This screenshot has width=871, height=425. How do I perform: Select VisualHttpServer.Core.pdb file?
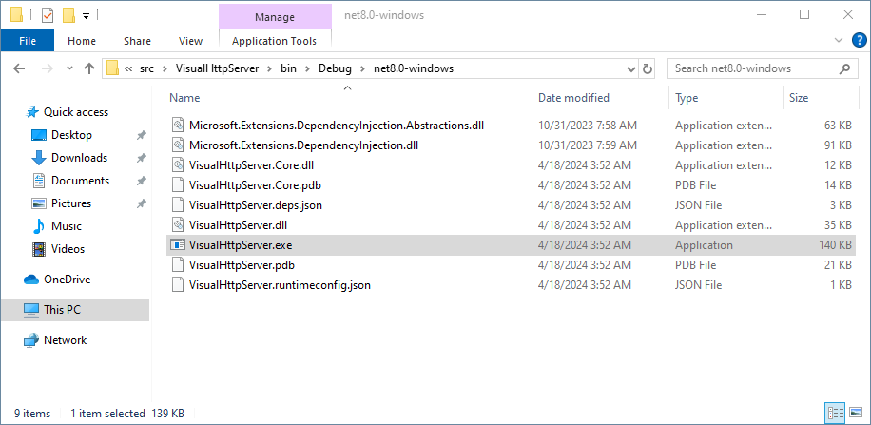pos(255,185)
